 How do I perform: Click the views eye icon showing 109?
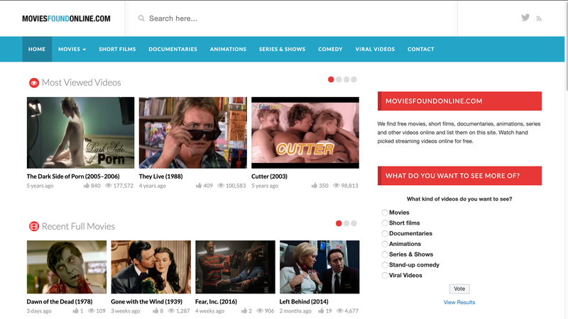coord(92,310)
